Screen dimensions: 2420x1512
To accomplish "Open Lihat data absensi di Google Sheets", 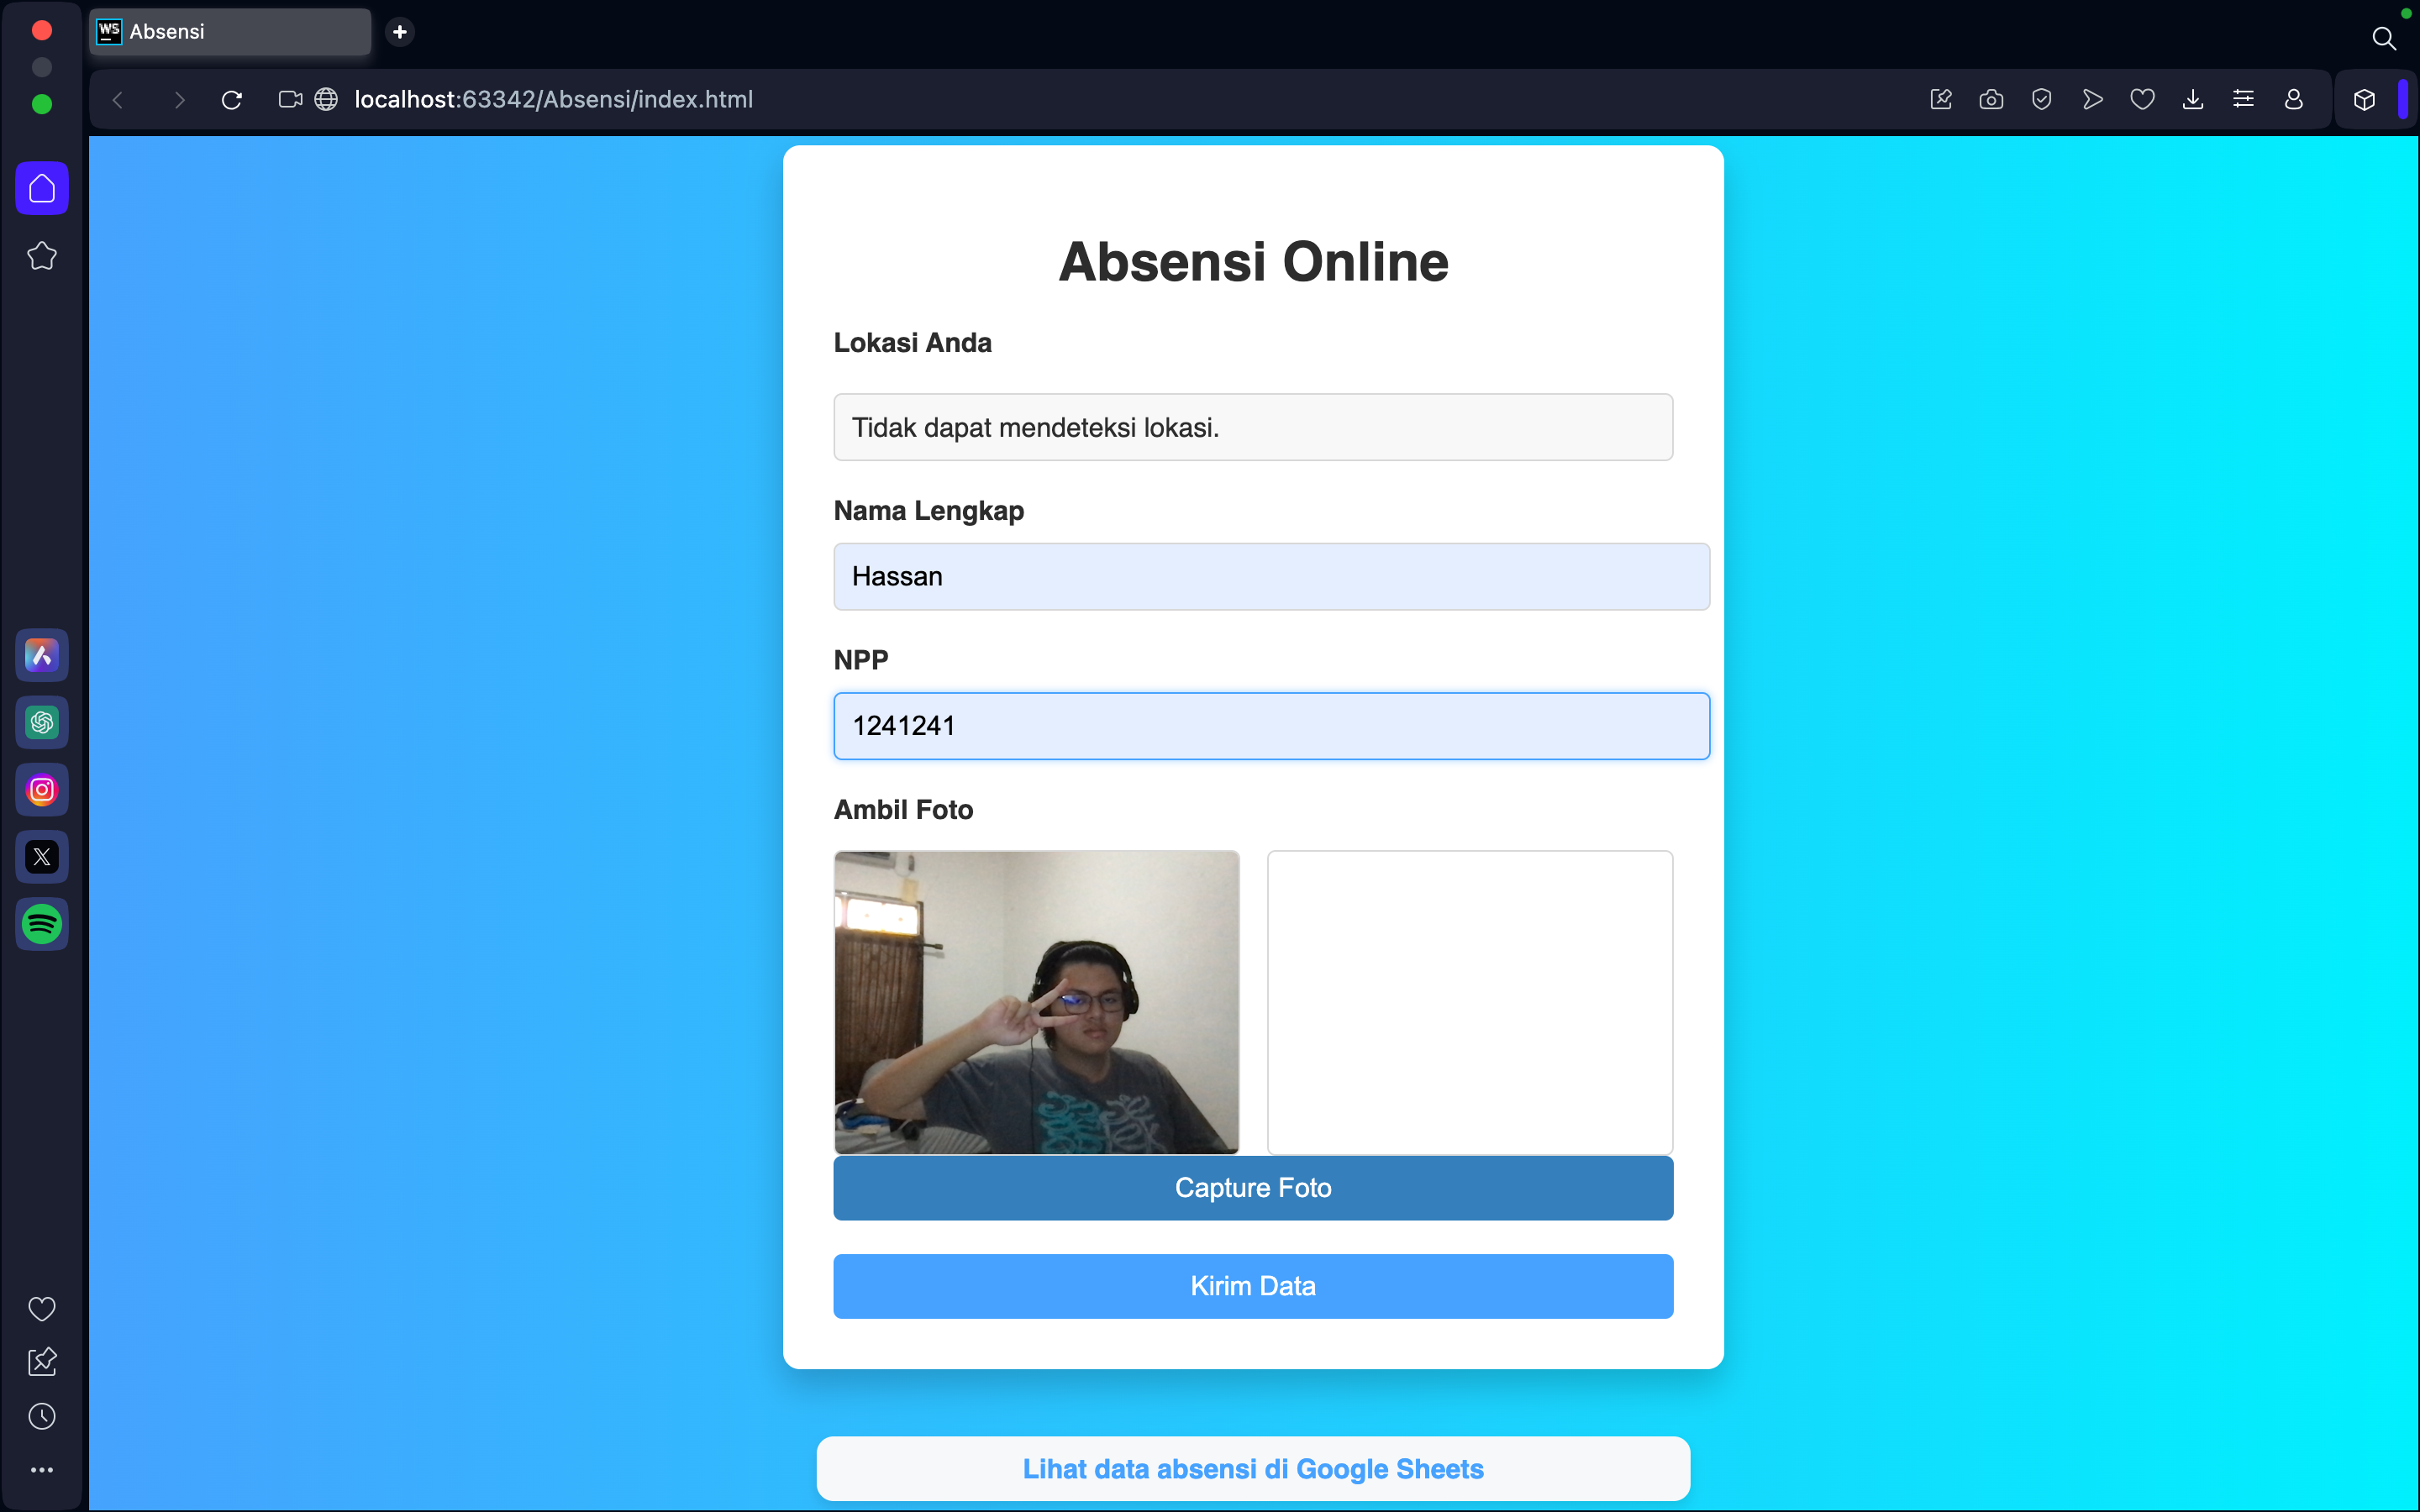I will 1253,1469.
